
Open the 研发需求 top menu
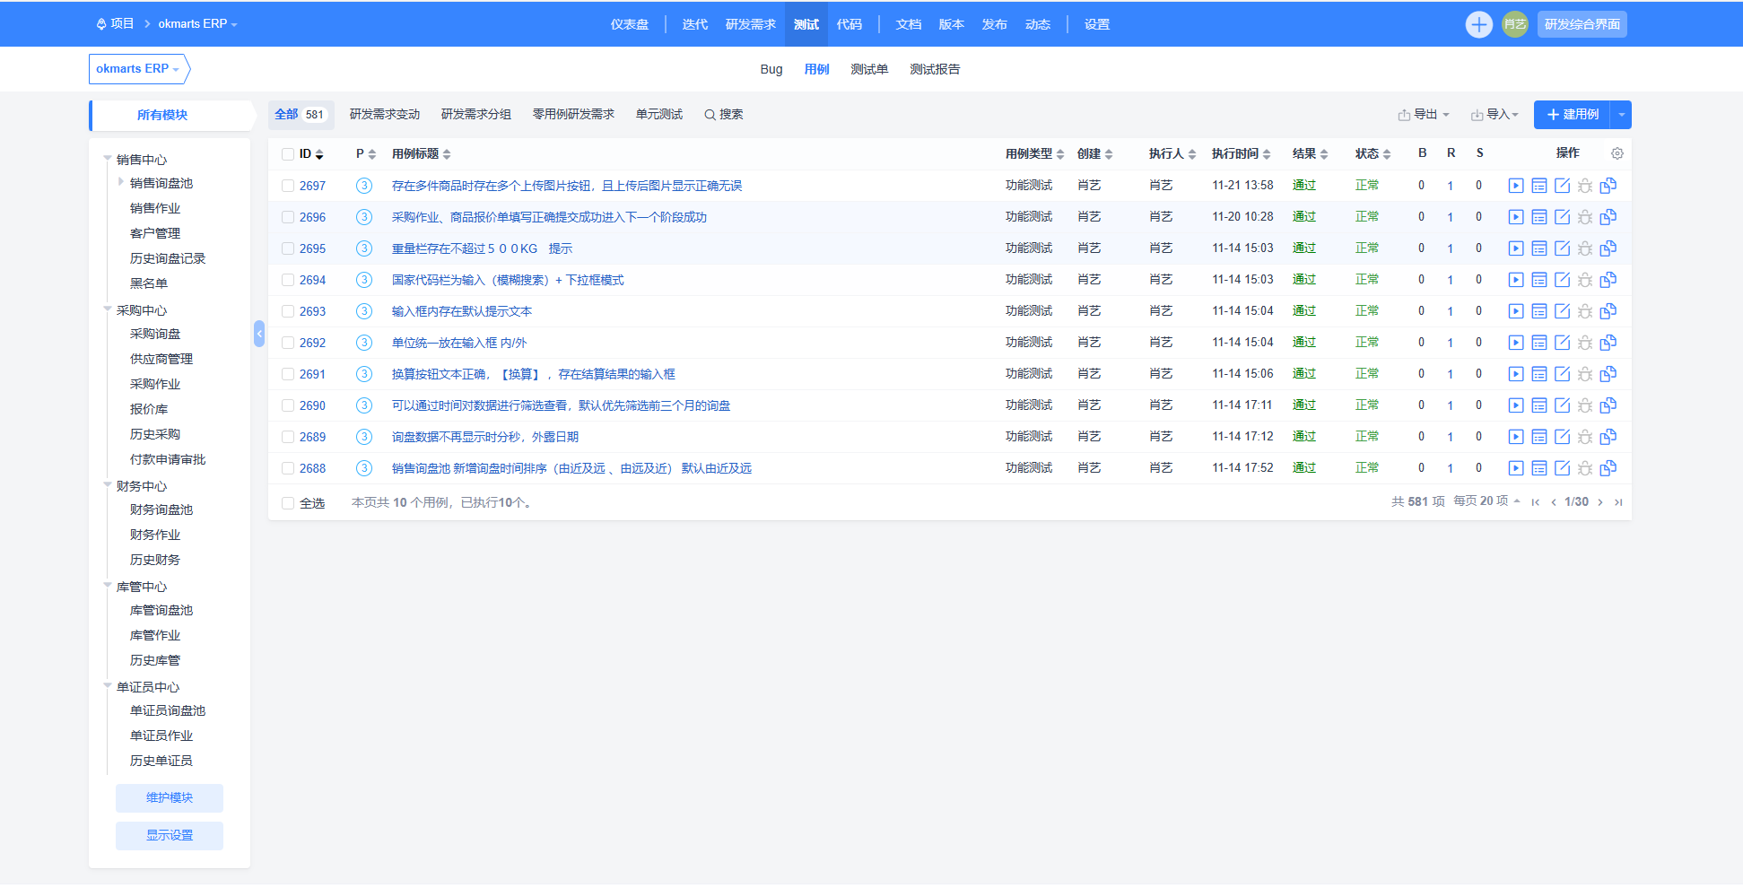[751, 24]
